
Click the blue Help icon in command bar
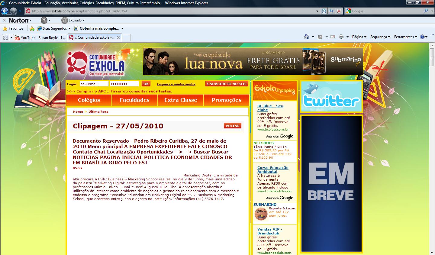click(x=422, y=37)
